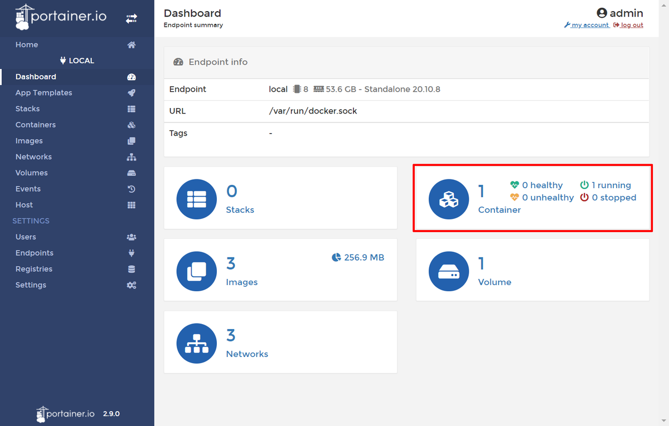
Task: Go to Containers in sidebar
Action: pyautogui.click(x=36, y=125)
